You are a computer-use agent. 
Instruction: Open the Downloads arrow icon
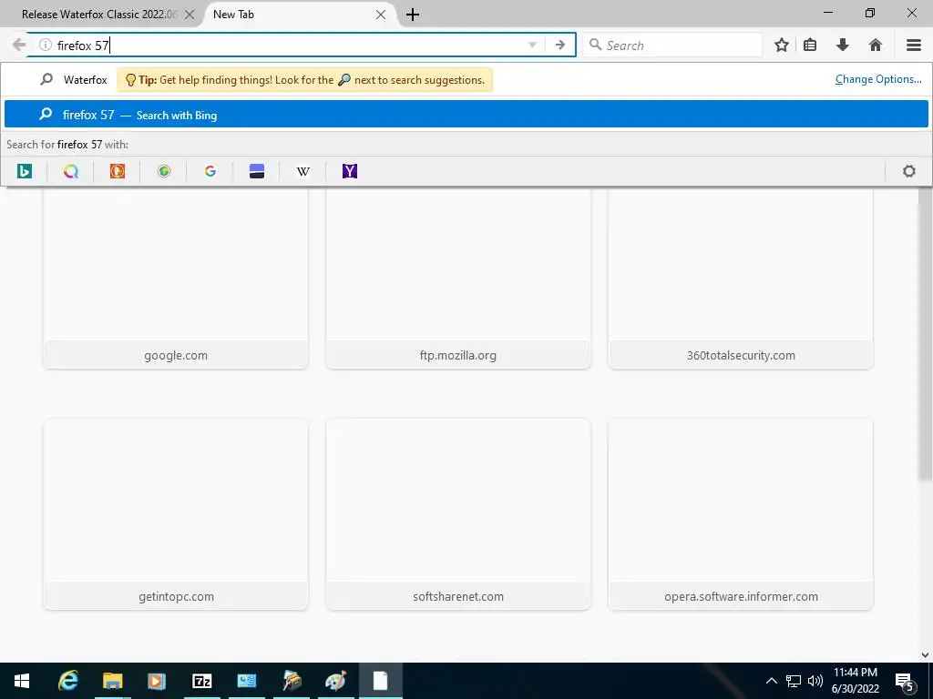[x=842, y=45]
